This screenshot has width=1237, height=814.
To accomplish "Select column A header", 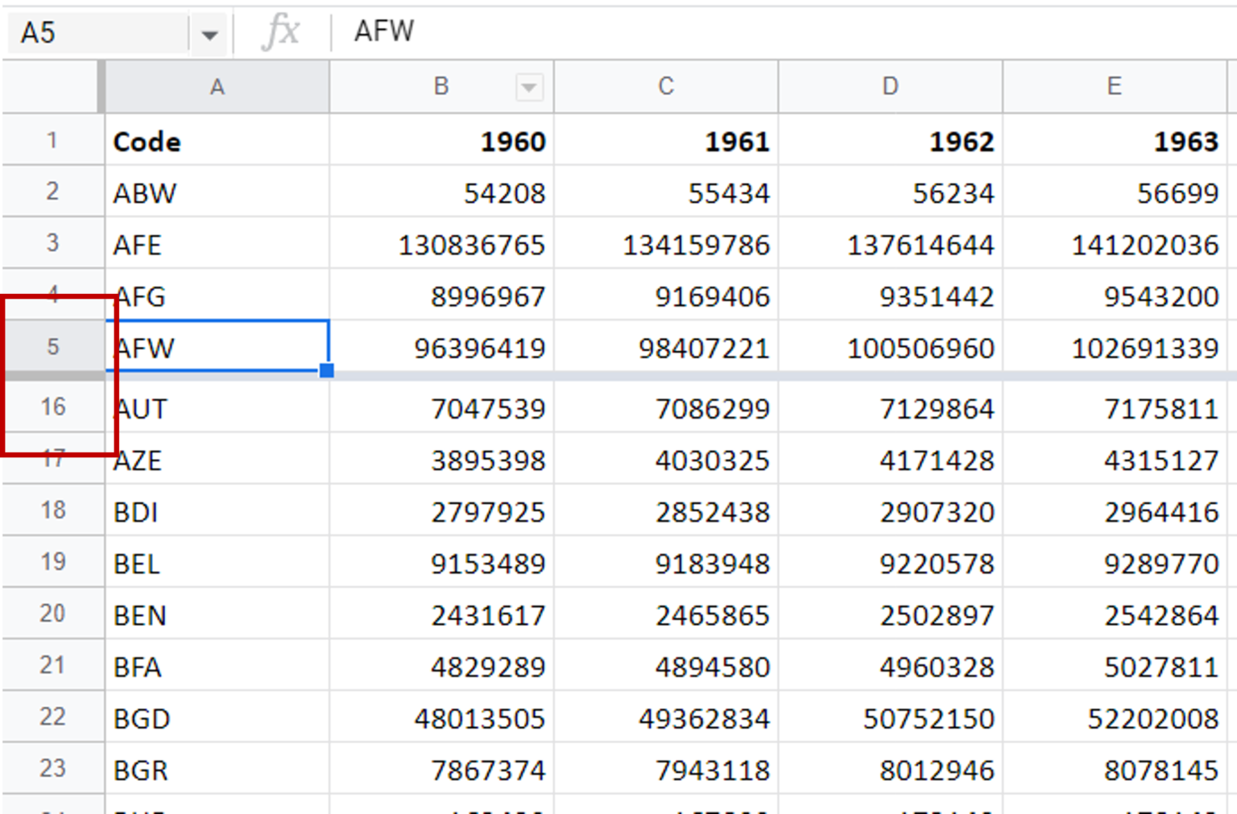I will point(217,86).
